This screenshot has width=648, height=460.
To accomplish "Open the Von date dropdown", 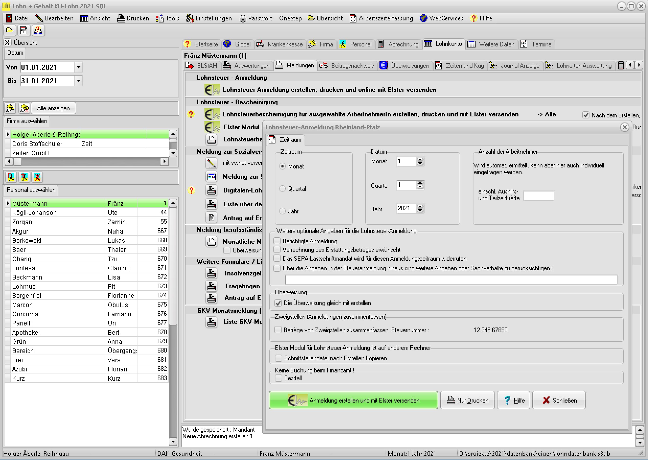I will click(x=78, y=67).
